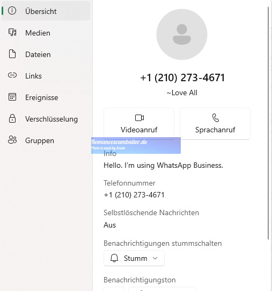Viewport: 272px width, 291px height.
Task: Click the Medien media icon
Action: 12,32
